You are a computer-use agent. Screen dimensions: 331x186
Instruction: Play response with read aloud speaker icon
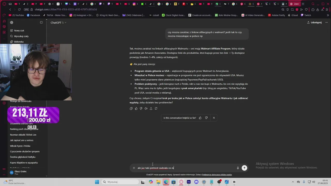pyautogui.click(x=146, y=109)
